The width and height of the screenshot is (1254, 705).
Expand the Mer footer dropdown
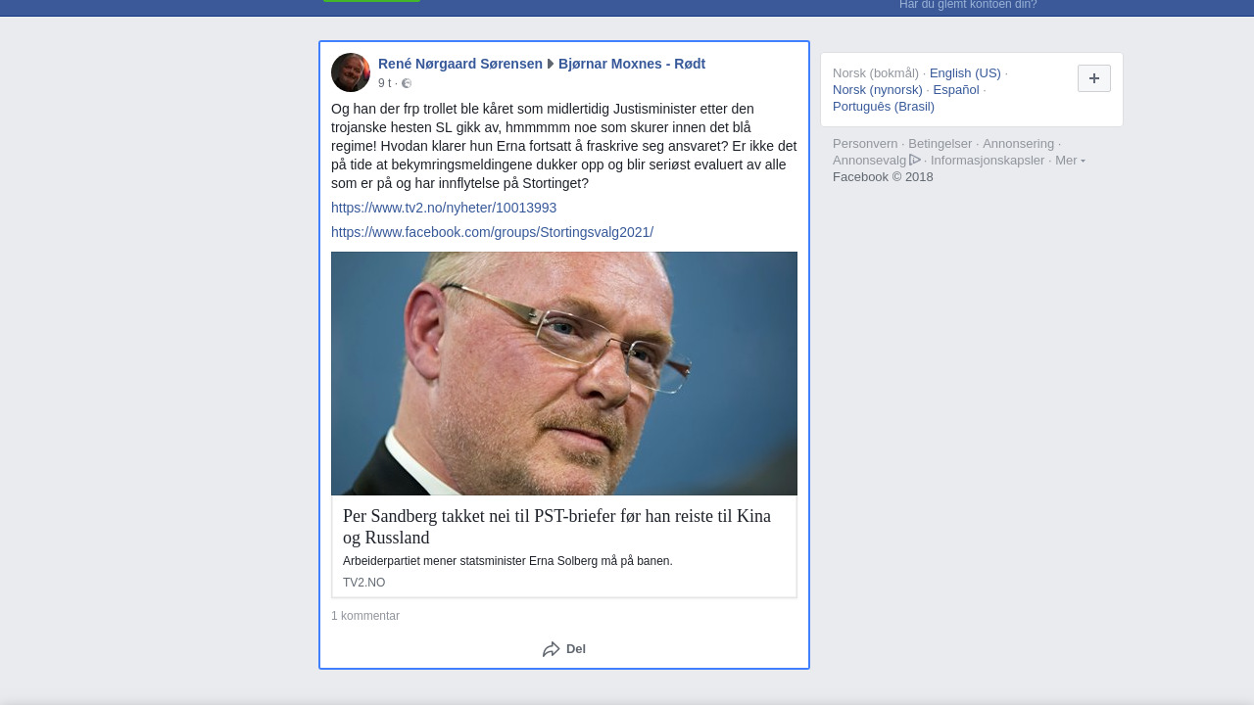(1070, 161)
